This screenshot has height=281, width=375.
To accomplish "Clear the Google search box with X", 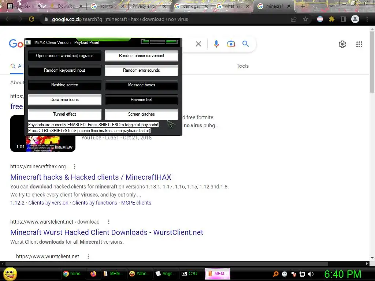I will click(198, 44).
